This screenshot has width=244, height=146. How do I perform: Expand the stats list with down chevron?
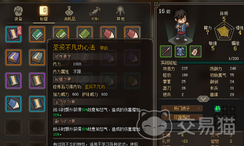[203, 99]
